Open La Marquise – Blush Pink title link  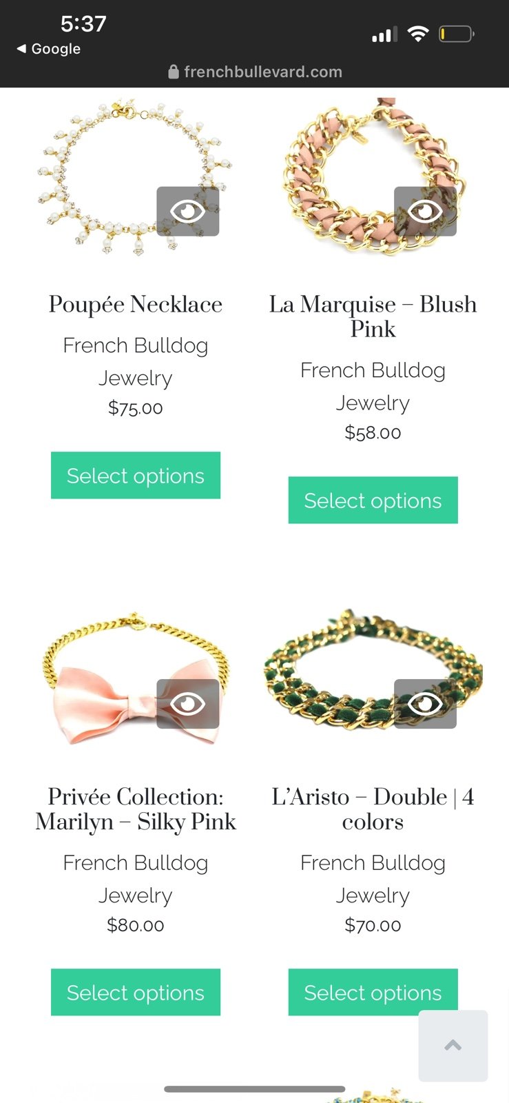(373, 316)
